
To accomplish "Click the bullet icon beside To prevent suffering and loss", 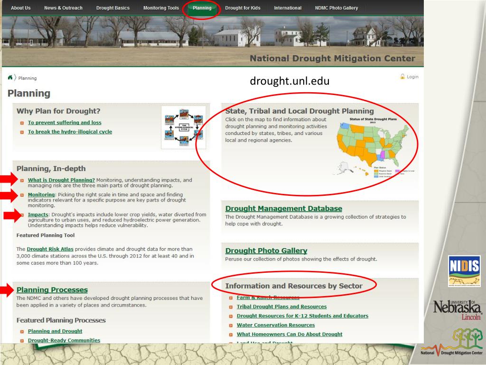I will [x=22, y=123].
